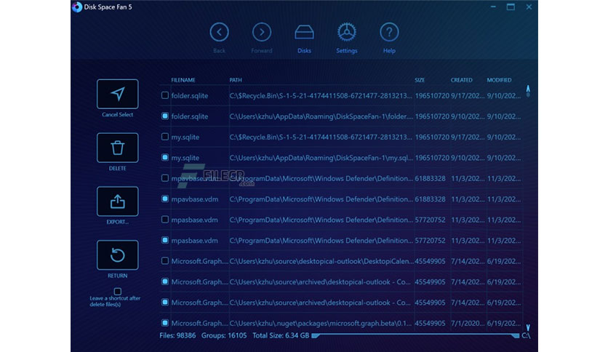The image size is (608, 352).
Task: Uncheck the checked mpasbase.vdm row checkbox
Action: pos(165,240)
